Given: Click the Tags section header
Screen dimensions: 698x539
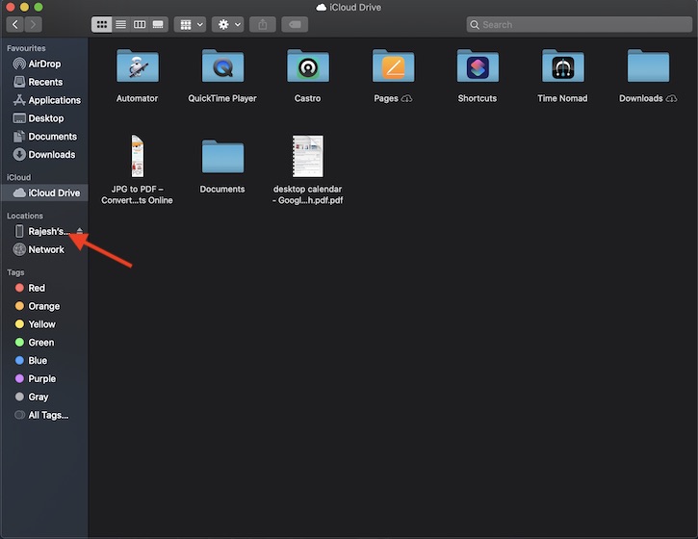Looking at the screenshot, I should point(15,272).
